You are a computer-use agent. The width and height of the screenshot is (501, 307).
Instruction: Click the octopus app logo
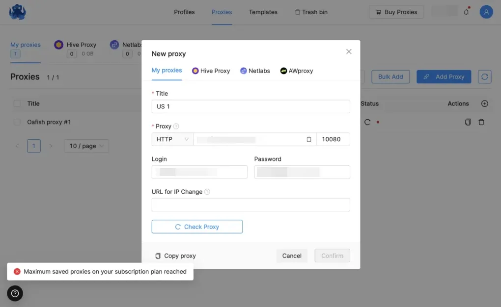click(17, 11)
